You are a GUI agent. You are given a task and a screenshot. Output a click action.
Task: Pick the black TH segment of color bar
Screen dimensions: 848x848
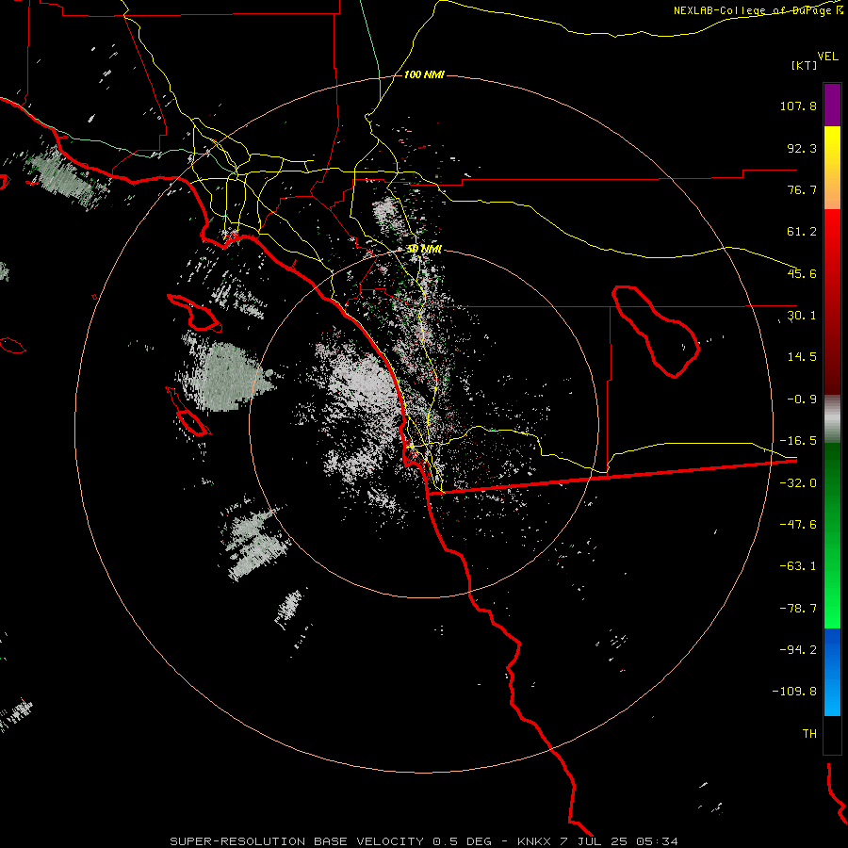[832, 735]
